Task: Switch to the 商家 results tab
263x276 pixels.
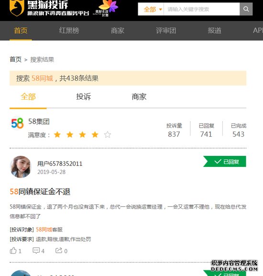Action: 139,97
